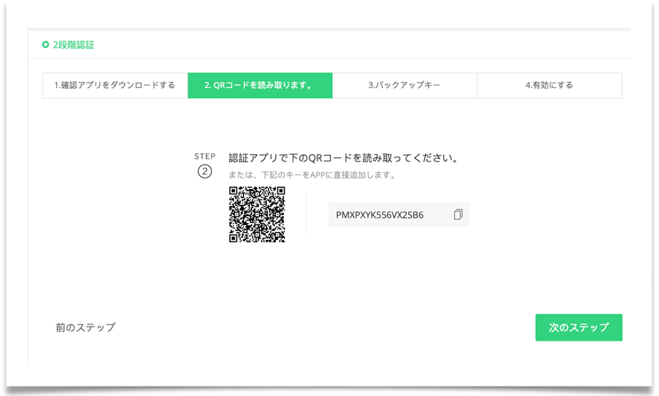Click the gray または、下記のキー hint text

pos(312,175)
